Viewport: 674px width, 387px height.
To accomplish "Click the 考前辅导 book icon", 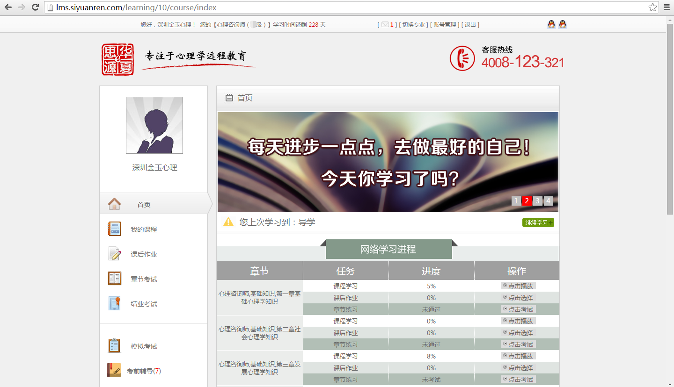I will pos(114,370).
